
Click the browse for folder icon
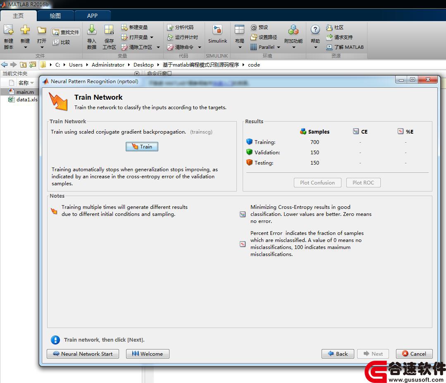pyautogui.click(x=33, y=65)
